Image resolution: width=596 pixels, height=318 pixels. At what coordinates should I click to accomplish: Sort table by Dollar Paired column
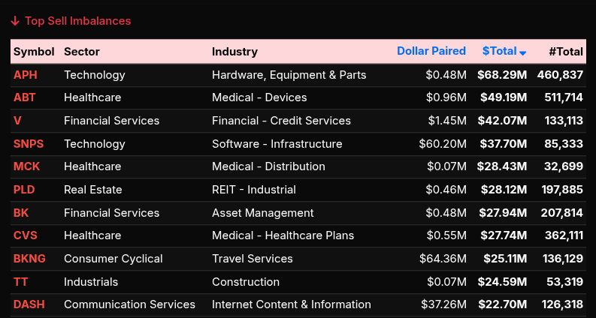[x=431, y=52]
